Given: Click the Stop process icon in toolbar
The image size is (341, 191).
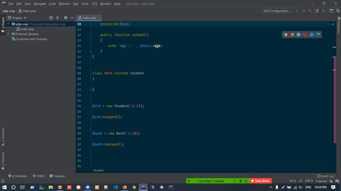Looking at the screenshot, I should pos(323,11).
